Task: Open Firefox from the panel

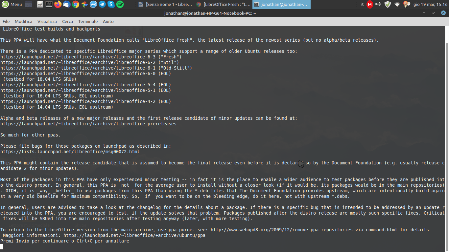Action: (x=58, y=4)
